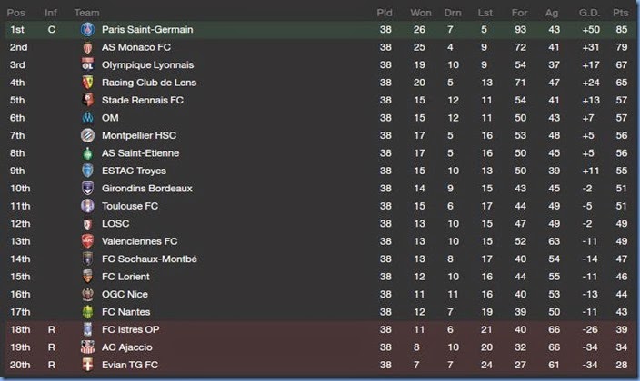640x381 pixels.
Task: Sort standings by the Won header
Action: point(420,13)
